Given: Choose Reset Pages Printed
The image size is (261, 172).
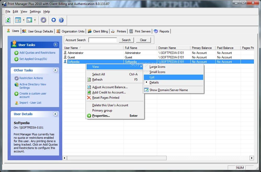Looking at the screenshot, I should 115,98.
